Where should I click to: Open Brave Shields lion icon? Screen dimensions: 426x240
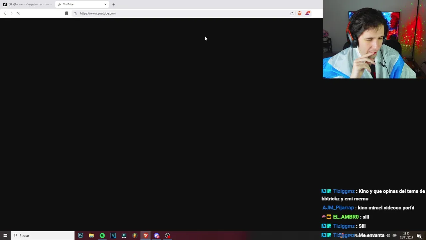pyautogui.click(x=300, y=13)
